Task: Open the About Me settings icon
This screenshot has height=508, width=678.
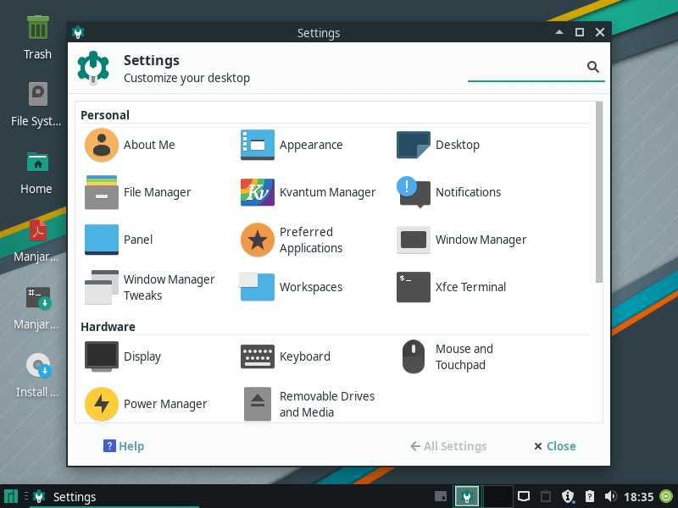Action: 102,145
